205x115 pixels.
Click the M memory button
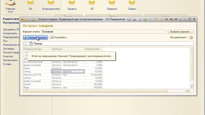pos(167,19)
